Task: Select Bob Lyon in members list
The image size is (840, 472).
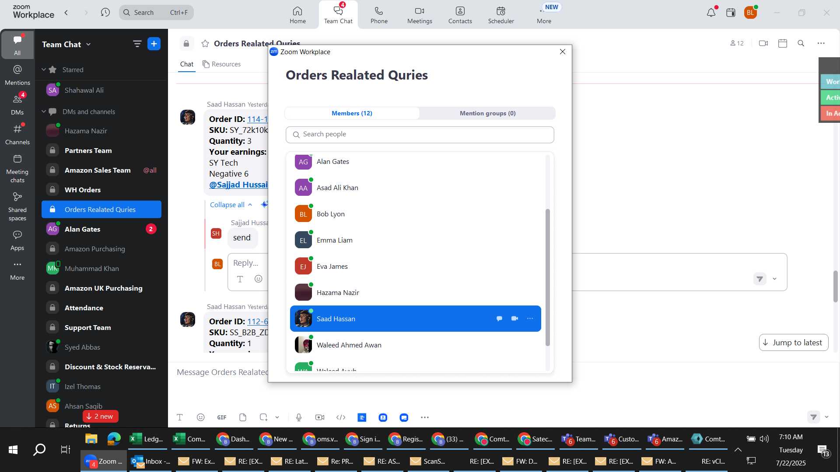Action: tap(416, 214)
